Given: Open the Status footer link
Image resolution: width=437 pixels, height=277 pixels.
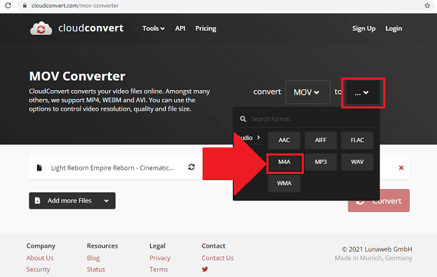Looking at the screenshot, I should pos(96,269).
